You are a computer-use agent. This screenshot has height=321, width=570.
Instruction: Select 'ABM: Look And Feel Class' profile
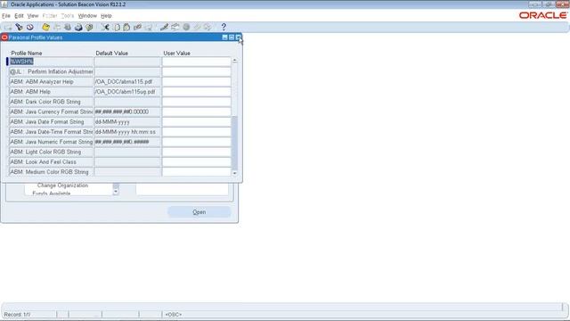[x=51, y=162]
